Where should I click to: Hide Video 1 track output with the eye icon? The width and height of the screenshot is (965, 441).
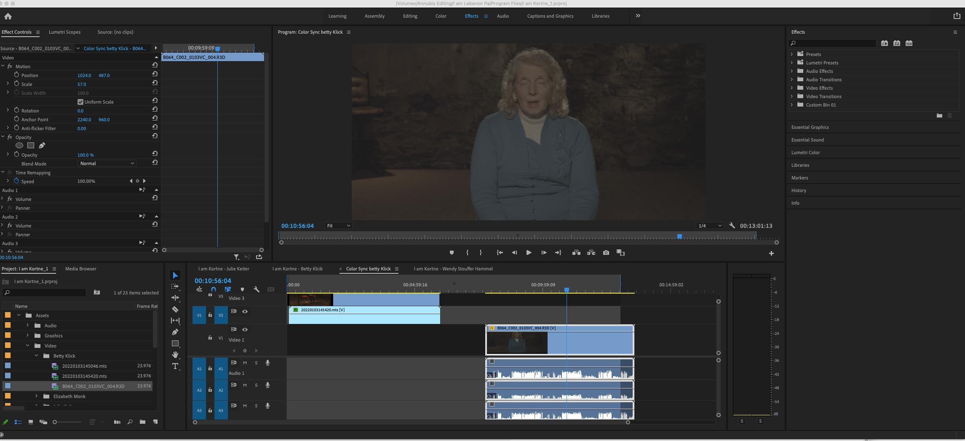[245, 329]
